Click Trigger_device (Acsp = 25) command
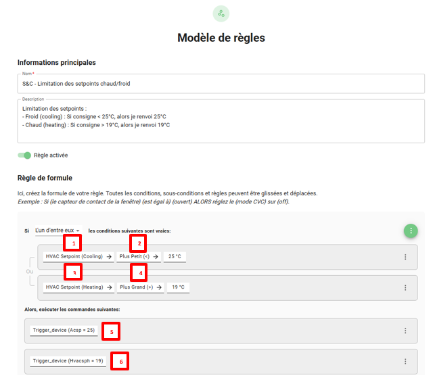The height and width of the screenshot is (386, 433). click(64, 331)
